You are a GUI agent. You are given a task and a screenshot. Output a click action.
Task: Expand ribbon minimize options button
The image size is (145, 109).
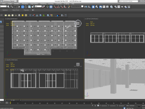pos(33,10)
